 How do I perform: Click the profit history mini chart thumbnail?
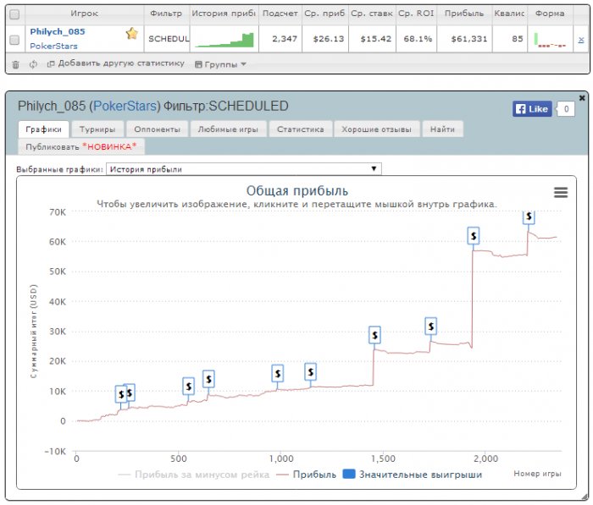tap(223, 39)
